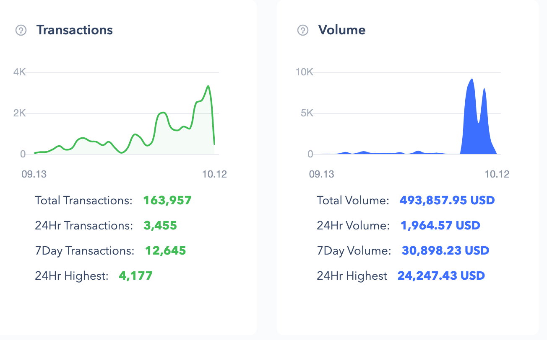Click the 24Hr Transactions value 3,455
The image size is (547, 340).
[x=160, y=226]
